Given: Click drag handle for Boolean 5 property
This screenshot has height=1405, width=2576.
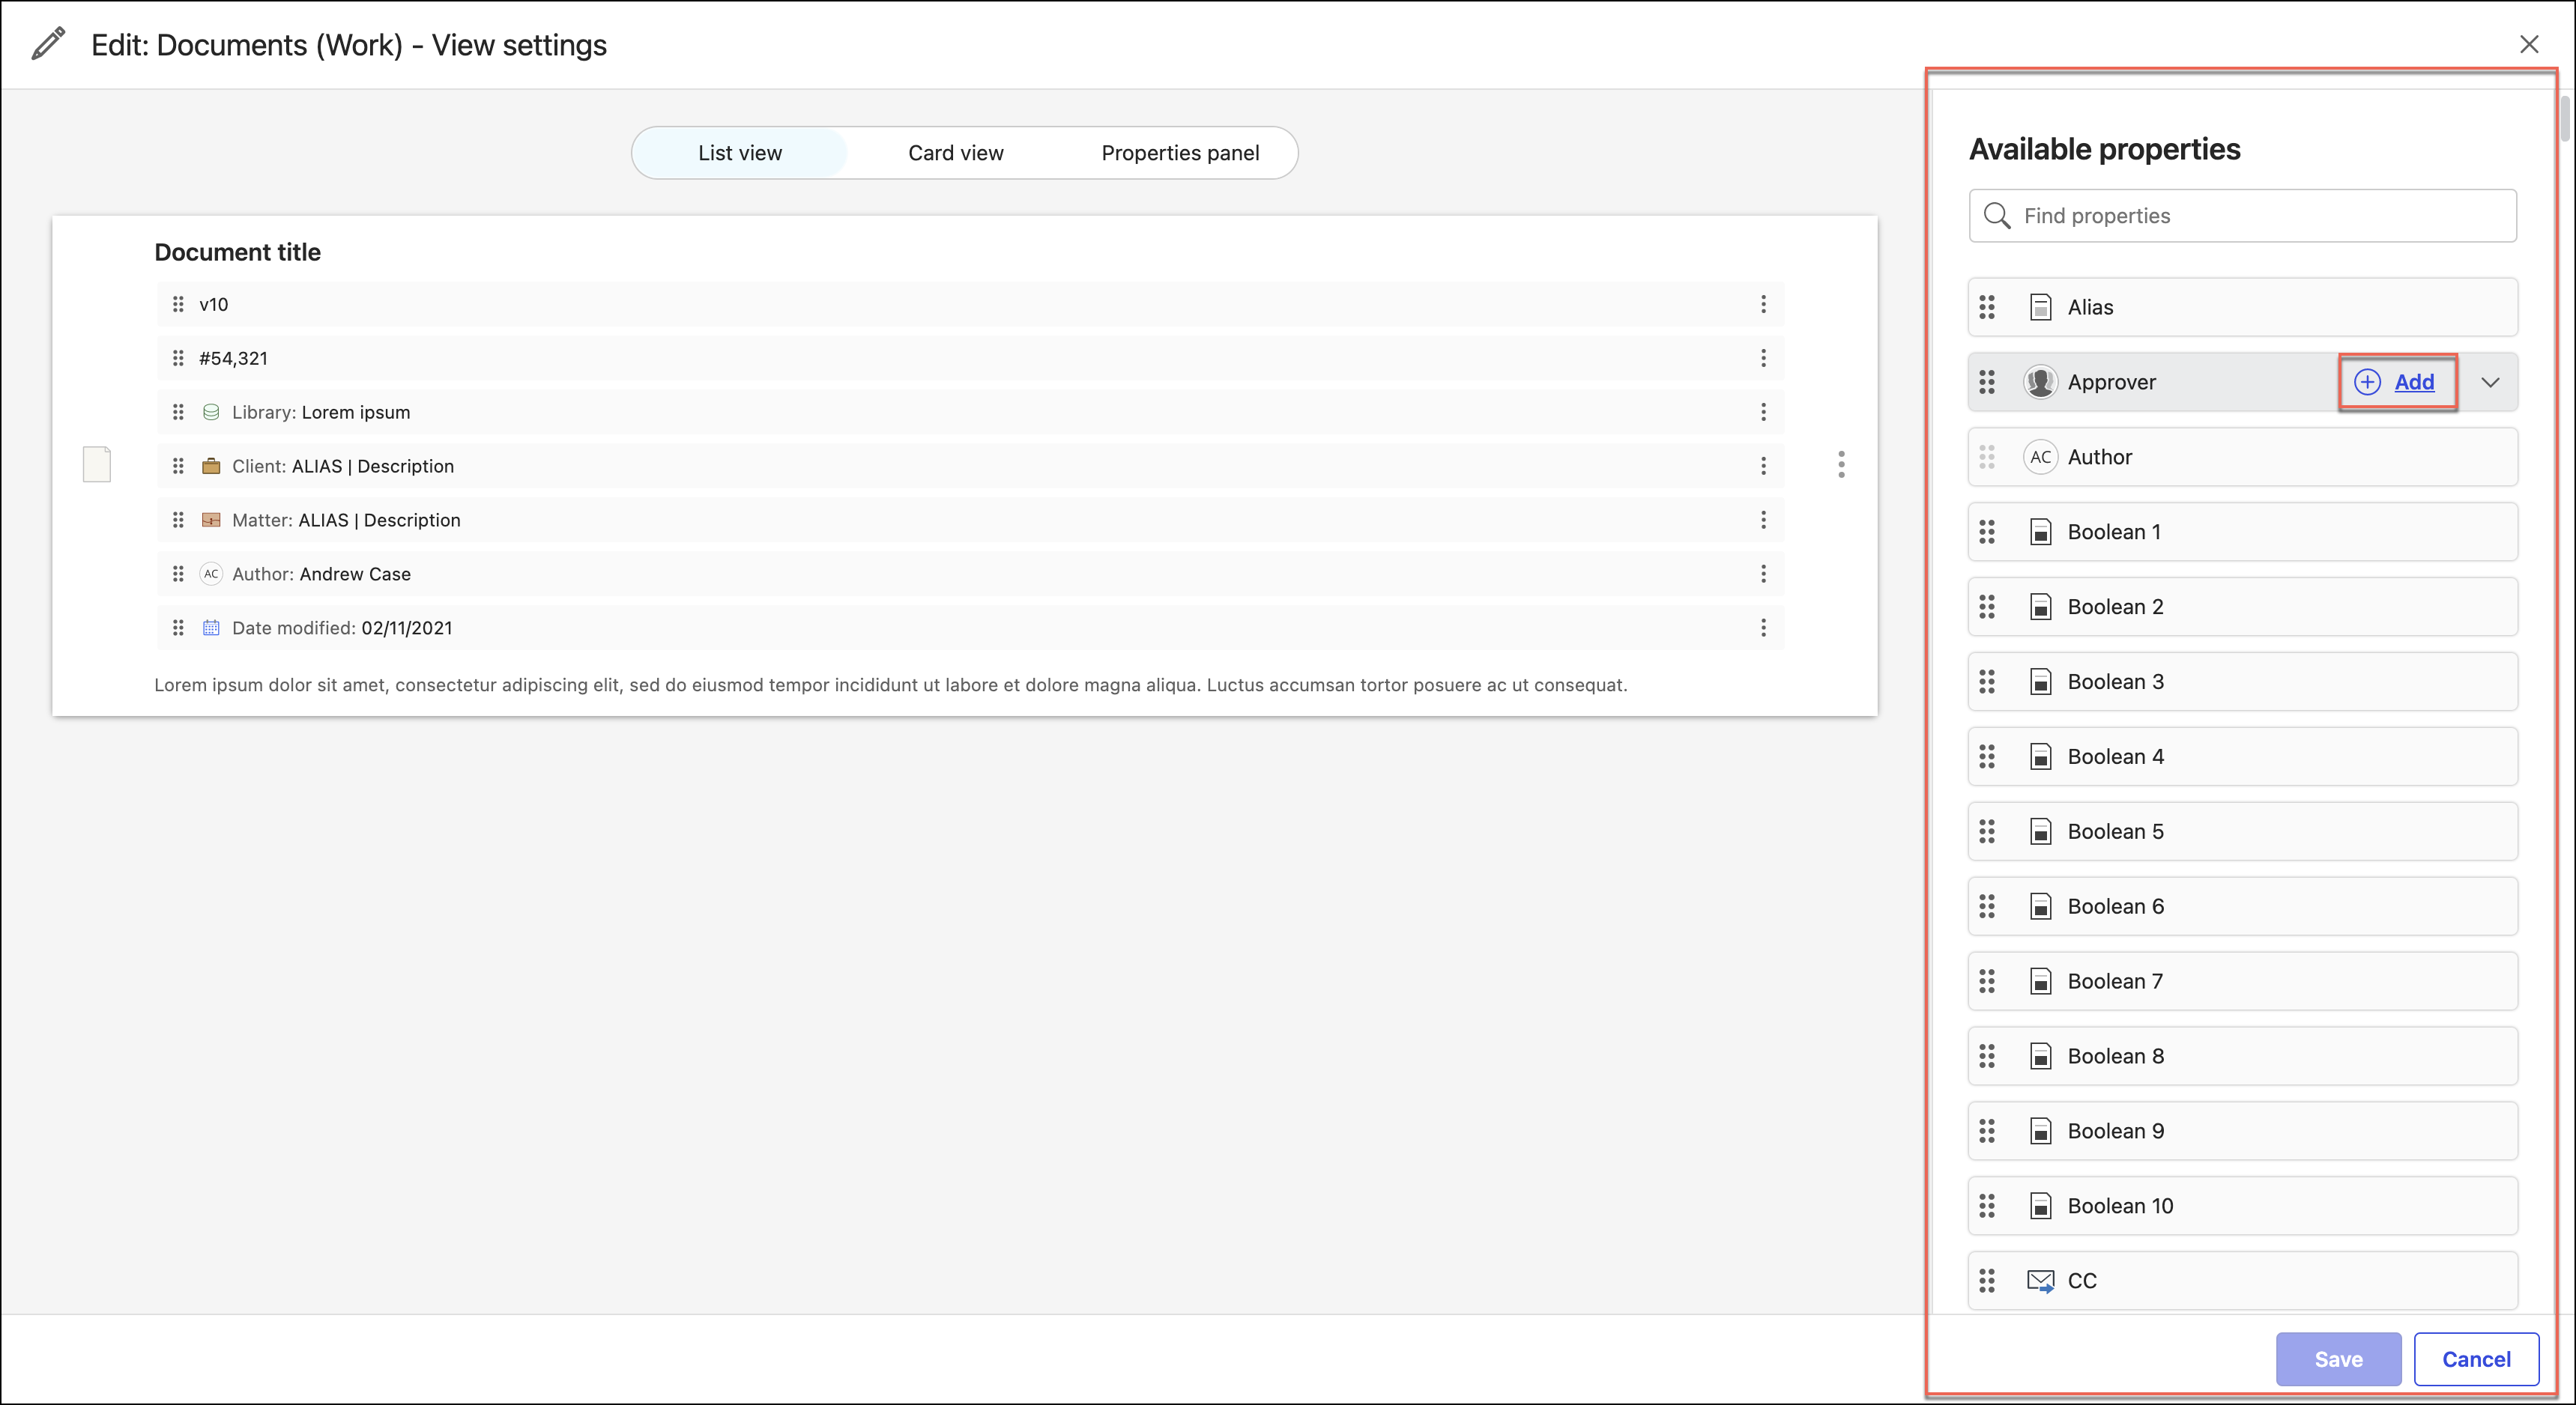Looking at the screenshot, I should point(1987,831).
